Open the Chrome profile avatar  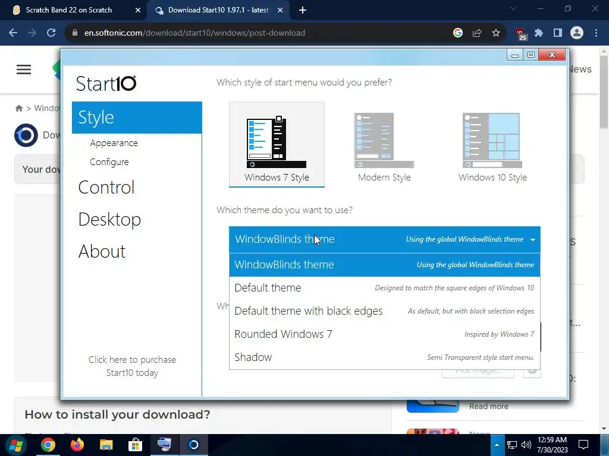click(577, 33)
